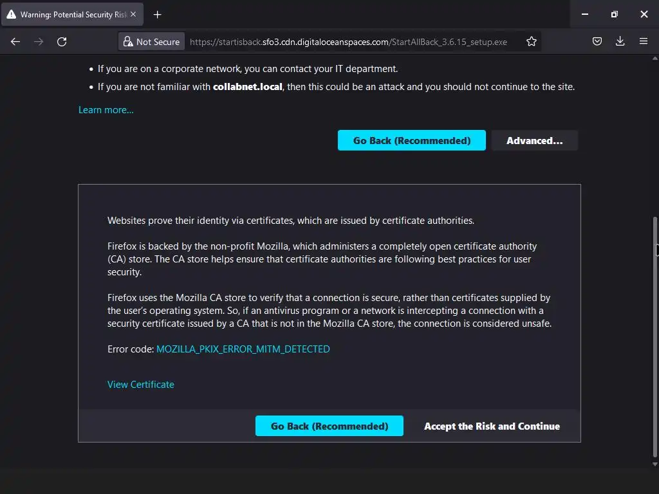Open a new tab
The height and width of the screenshot is (494, 659).
[157, 15]
